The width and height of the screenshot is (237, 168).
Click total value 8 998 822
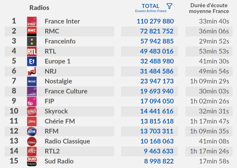point(159,161)
